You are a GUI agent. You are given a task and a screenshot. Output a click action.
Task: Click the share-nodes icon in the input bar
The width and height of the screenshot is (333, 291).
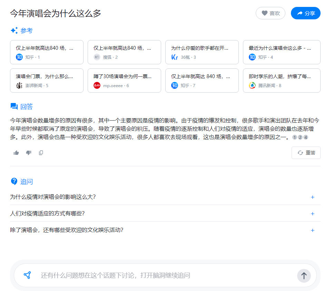coord(27,275)
